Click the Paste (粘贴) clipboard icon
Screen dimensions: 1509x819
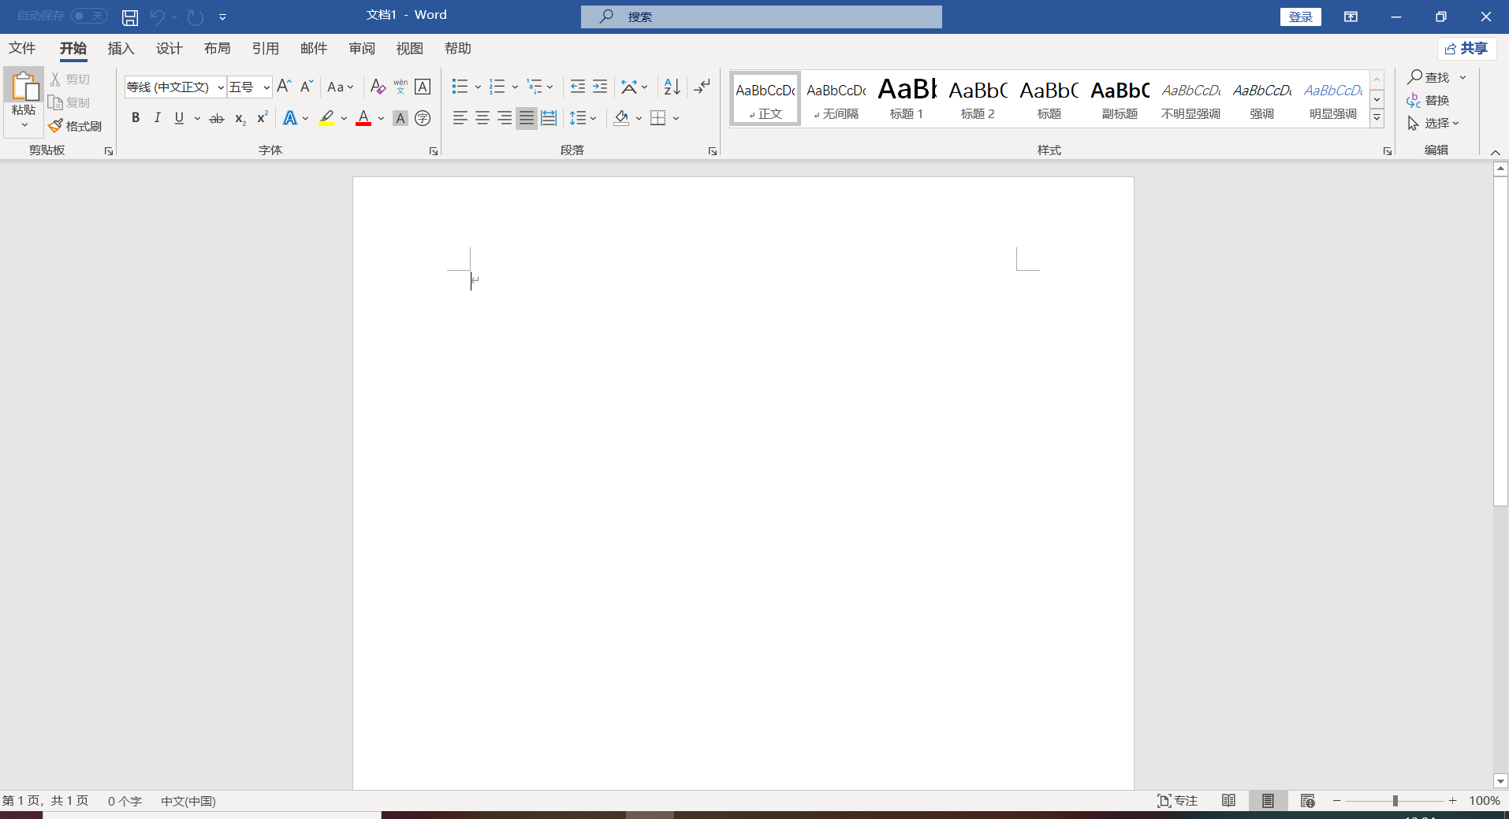(x=24, y=87)
